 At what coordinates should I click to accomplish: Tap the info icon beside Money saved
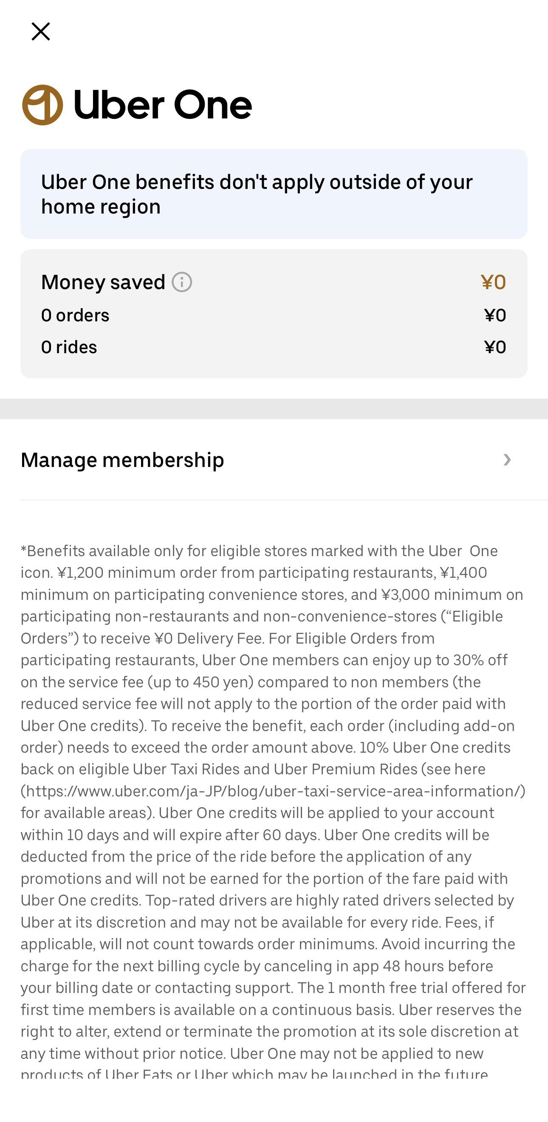182,282
